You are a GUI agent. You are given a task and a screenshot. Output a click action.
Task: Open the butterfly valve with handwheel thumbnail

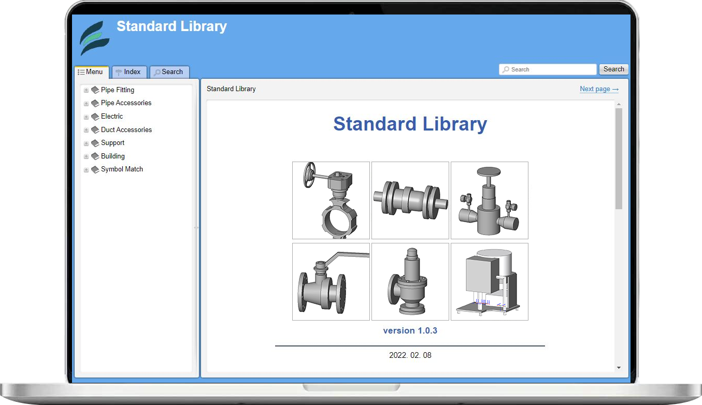tap(331, 200)
